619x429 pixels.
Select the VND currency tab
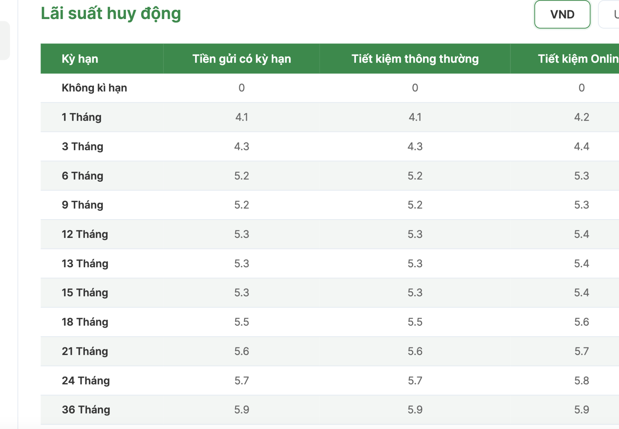(562, 15)
